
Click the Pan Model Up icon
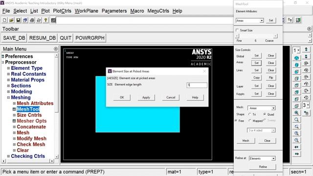(x=306, y=50)
